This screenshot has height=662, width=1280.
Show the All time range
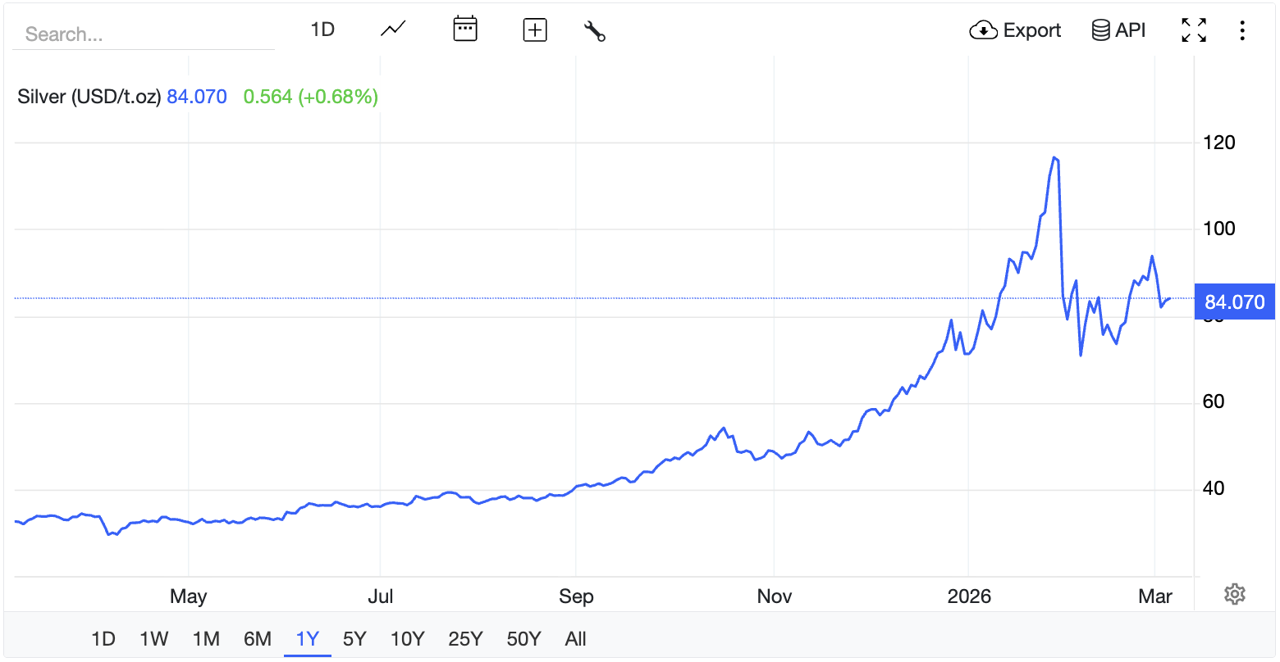click(x=576, y=639)
